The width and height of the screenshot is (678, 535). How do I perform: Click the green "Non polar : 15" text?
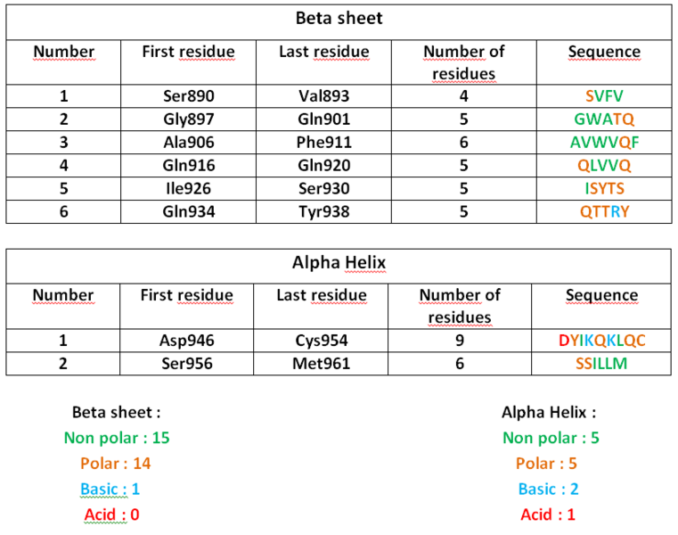tap(116, 438)
